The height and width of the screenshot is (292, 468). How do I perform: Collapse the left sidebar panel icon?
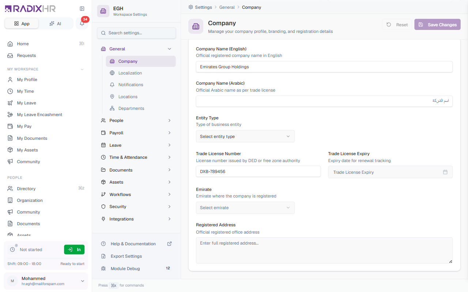82,9
